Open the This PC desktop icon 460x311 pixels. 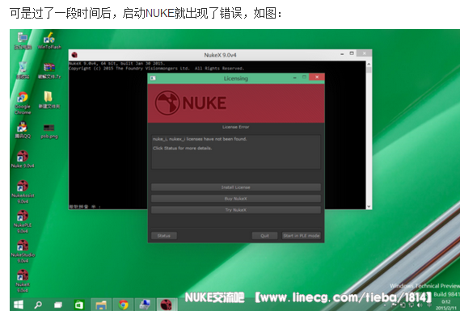click(x=23, y=40)
